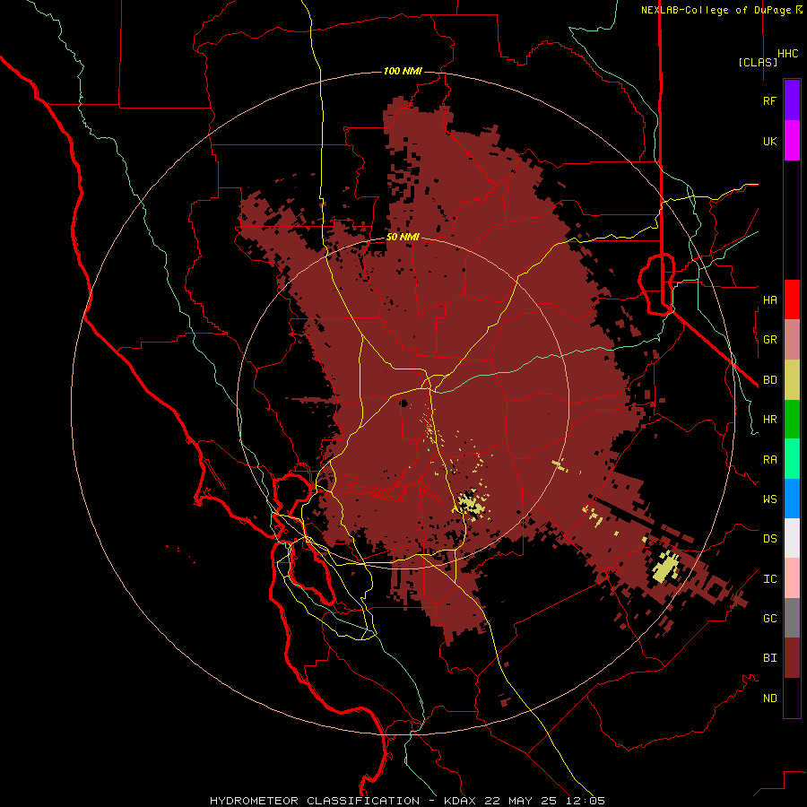This screenshot has width=807, height=807.
Task: Click the IC legend label
Action: [x=769, y=578]
